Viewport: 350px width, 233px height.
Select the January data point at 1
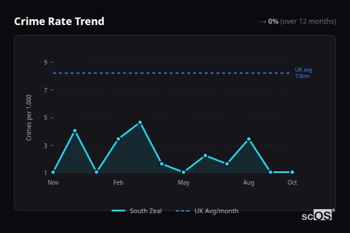point(97,172)
